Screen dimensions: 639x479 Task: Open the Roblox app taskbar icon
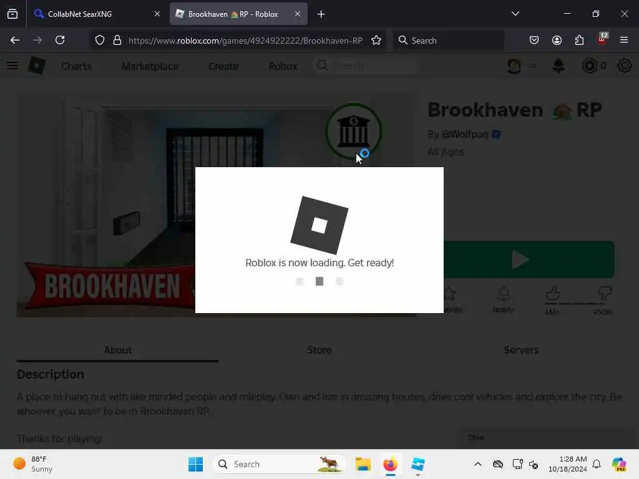417,464
